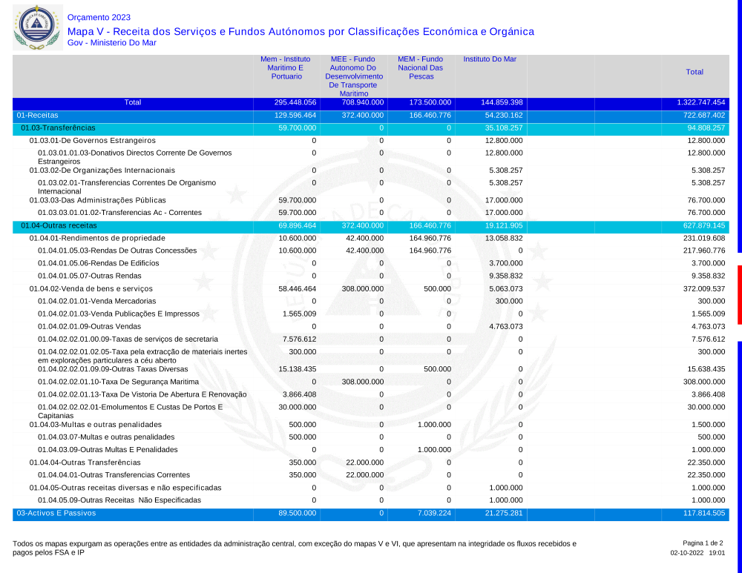Select the 02-10-2022 19:01 timestamp in the footer
The height and width of the screenshot is (573, 742).
(x=697, y=553)
